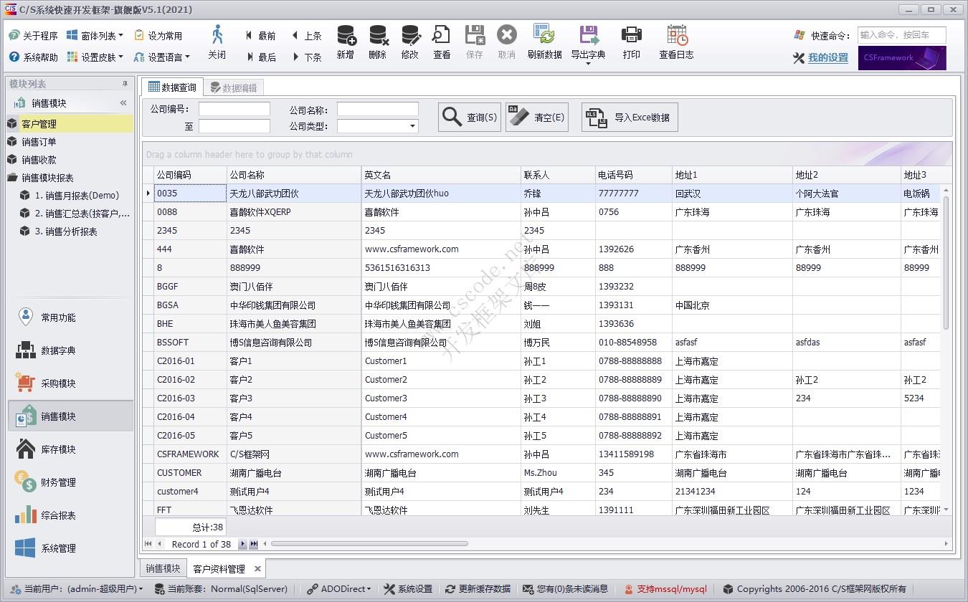Select the 销售模块 tab at the bottom

click(162, 568)
